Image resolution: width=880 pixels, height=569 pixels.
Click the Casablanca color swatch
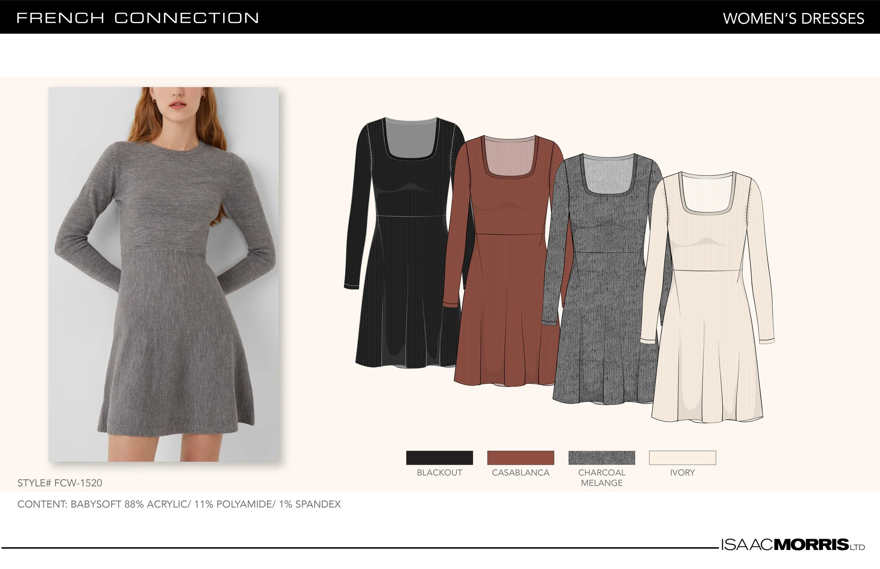(520, 458)
